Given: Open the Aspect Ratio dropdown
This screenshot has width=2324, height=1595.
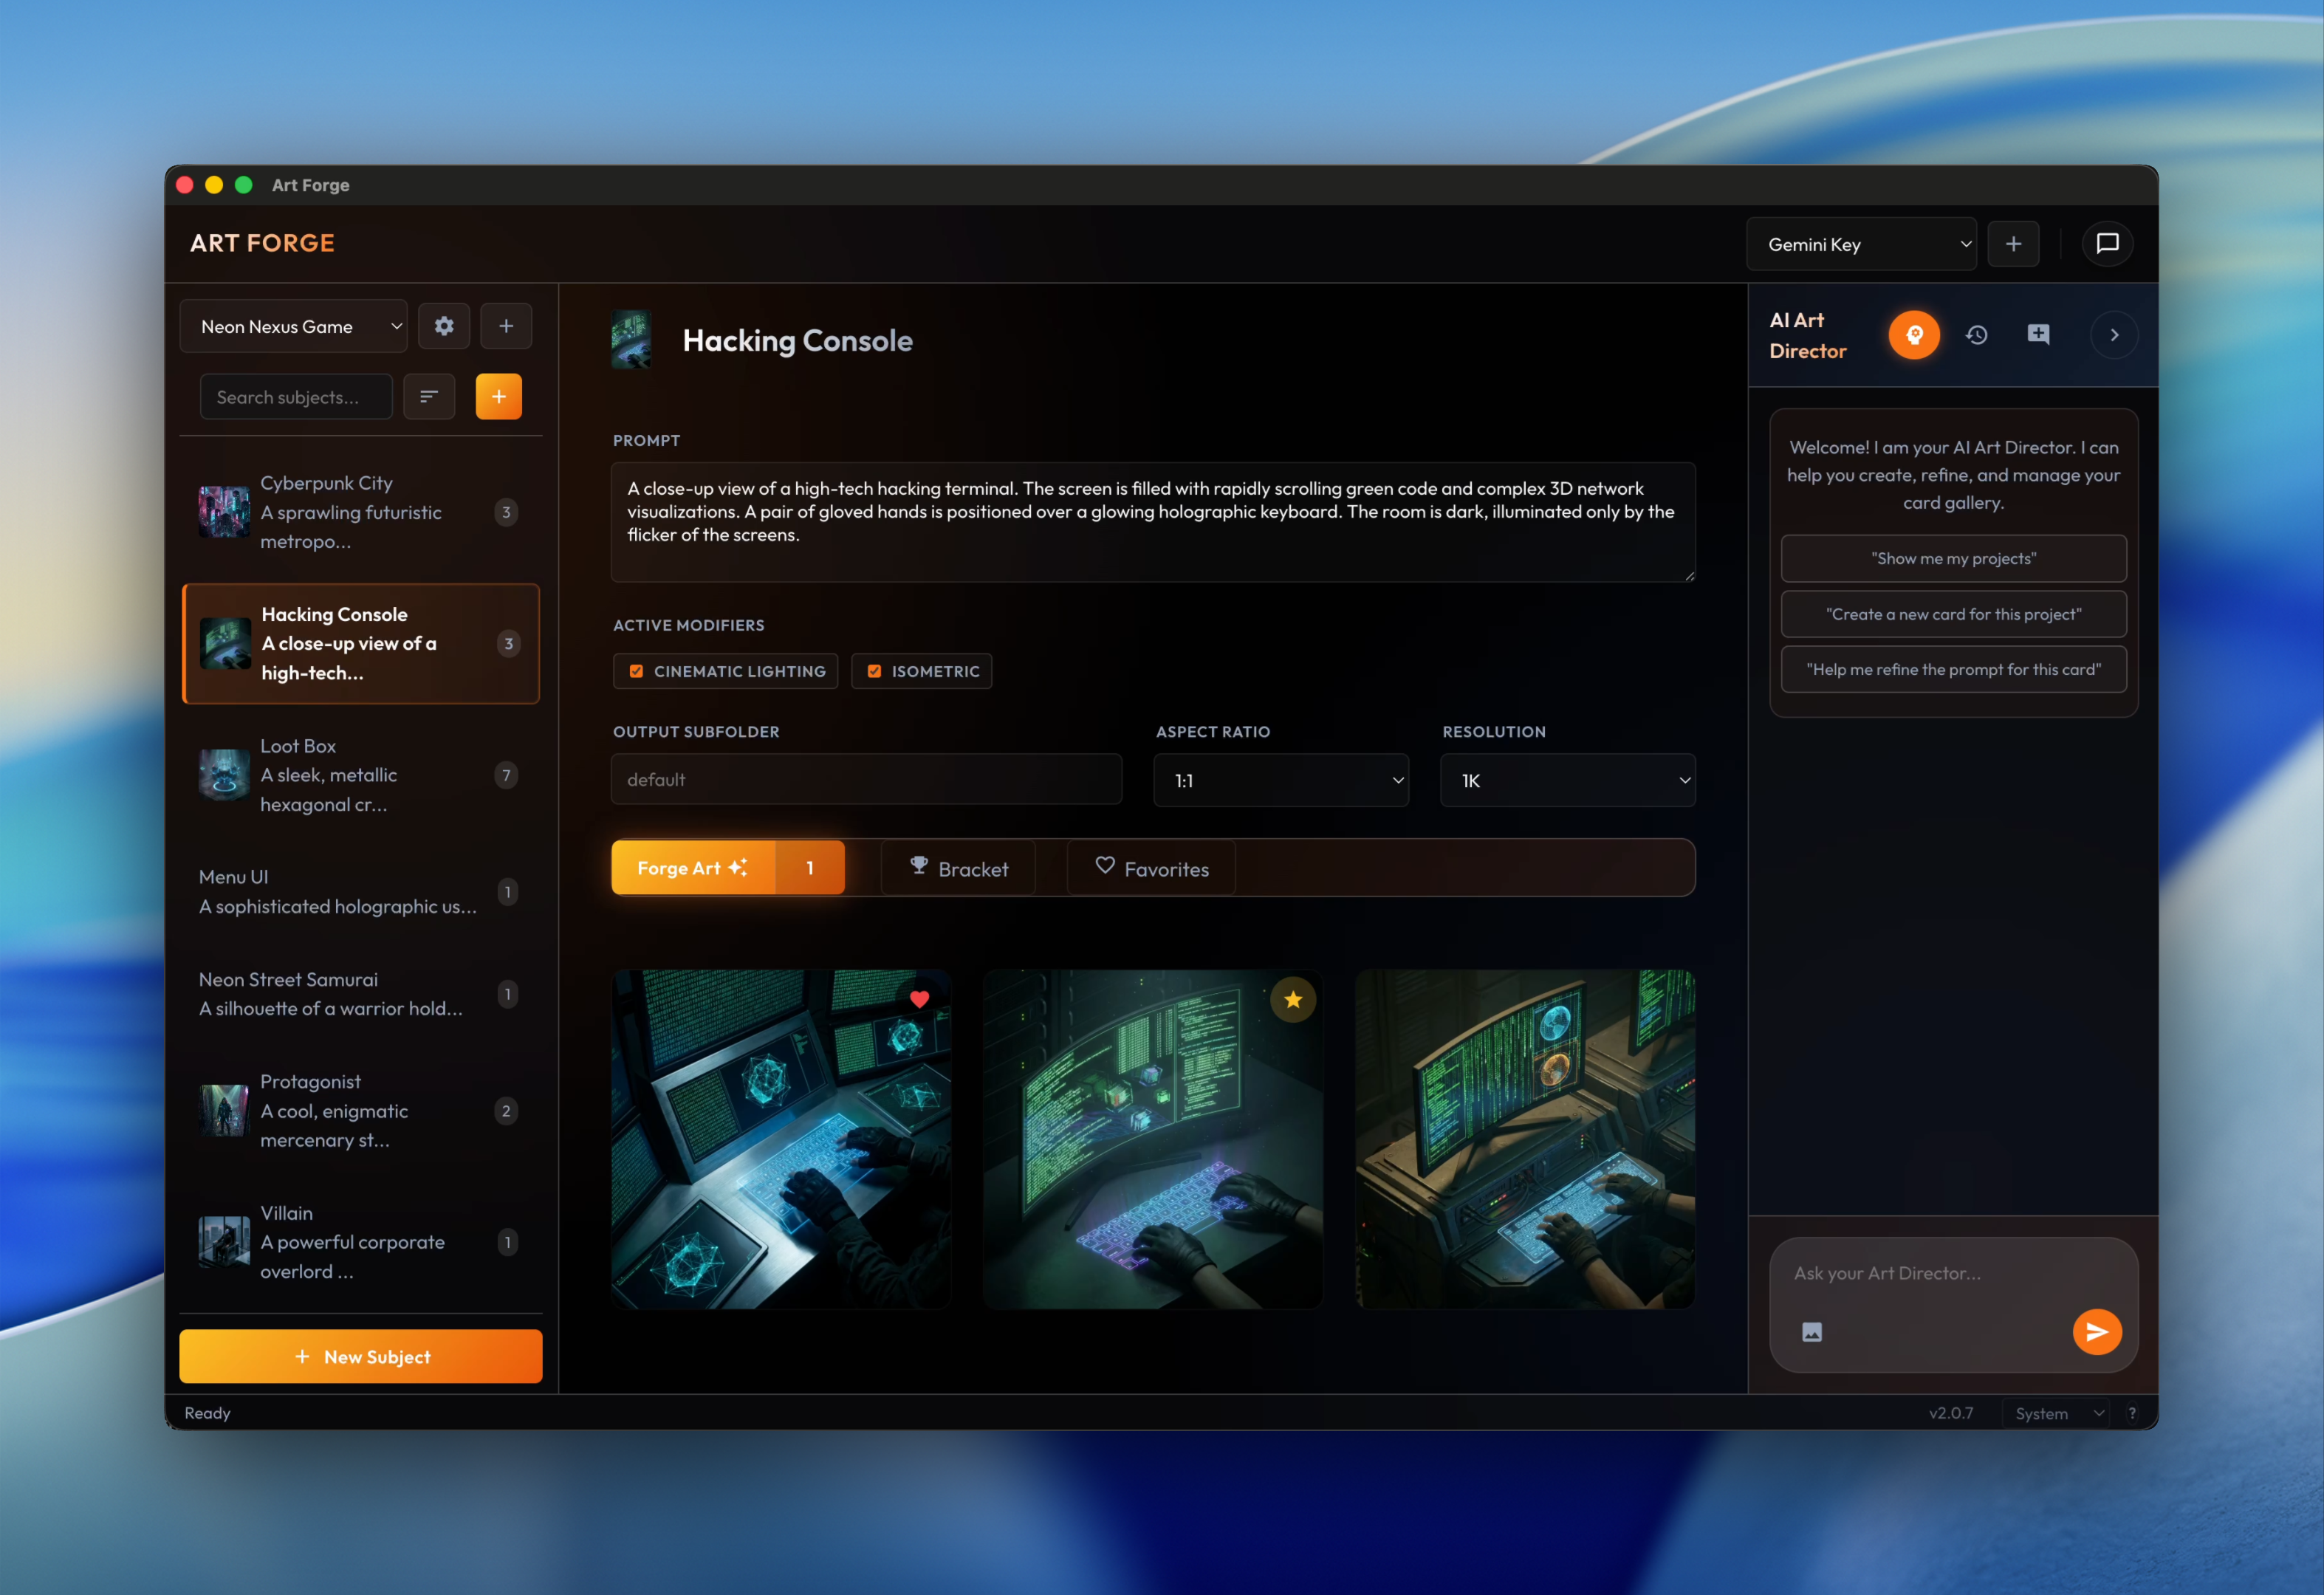Looking at the screenshot, I should (1281, 780).
